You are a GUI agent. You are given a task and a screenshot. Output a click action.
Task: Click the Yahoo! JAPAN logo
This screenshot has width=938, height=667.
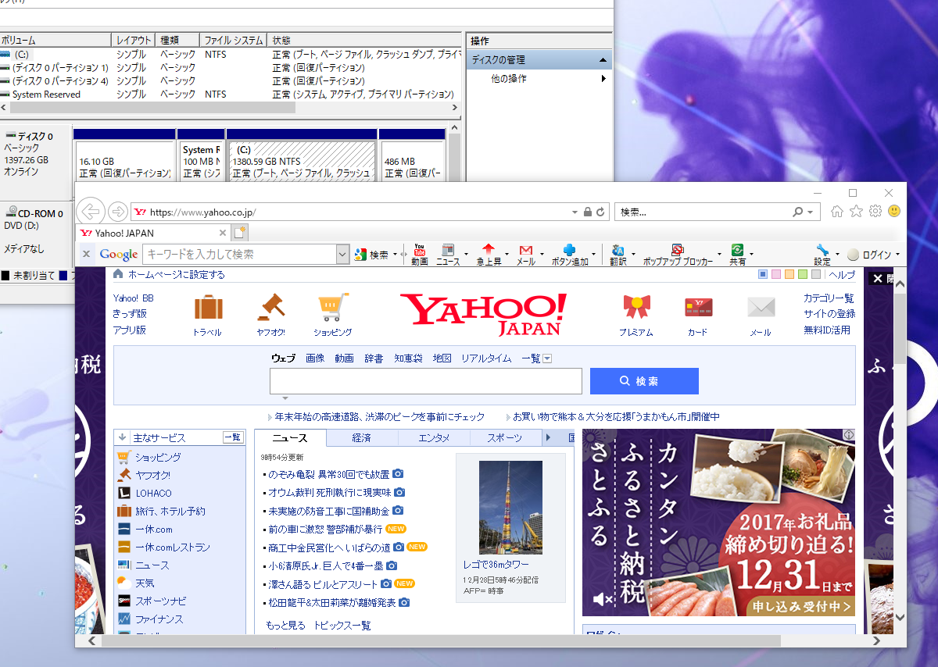(484, 314)
